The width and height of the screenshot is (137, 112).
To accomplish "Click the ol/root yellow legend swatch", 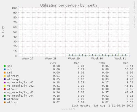I will 5,76.
